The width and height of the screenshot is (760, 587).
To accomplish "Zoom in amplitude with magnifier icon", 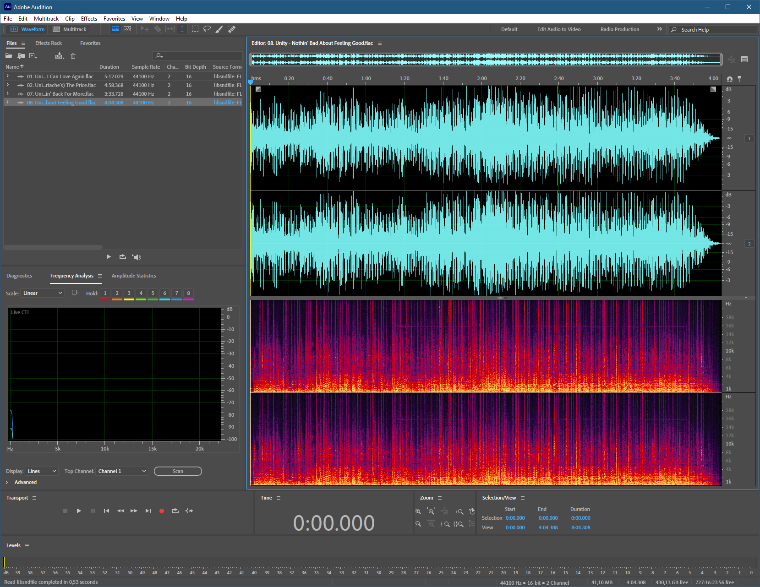I will coord(418,511).
